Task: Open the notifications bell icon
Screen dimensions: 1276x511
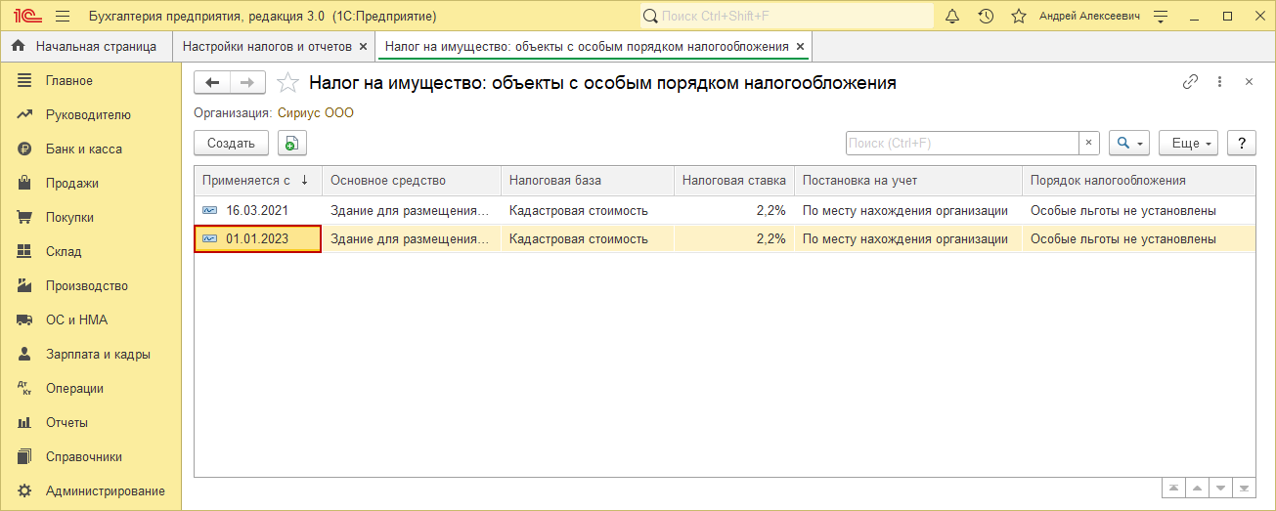Action: click(x=953, y=16)
